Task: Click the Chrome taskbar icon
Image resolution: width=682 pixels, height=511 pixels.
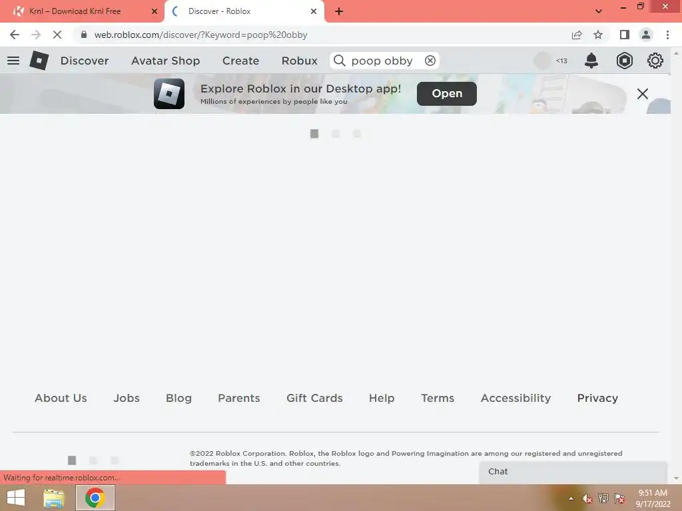Action: click(95, 498)
